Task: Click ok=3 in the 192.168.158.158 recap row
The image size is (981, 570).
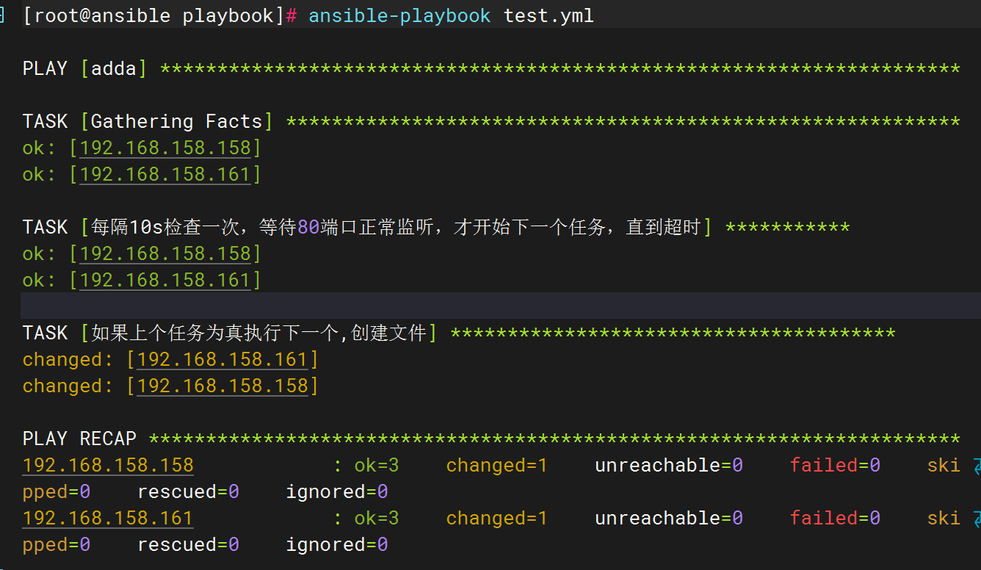Action: (x=377, y=466)
